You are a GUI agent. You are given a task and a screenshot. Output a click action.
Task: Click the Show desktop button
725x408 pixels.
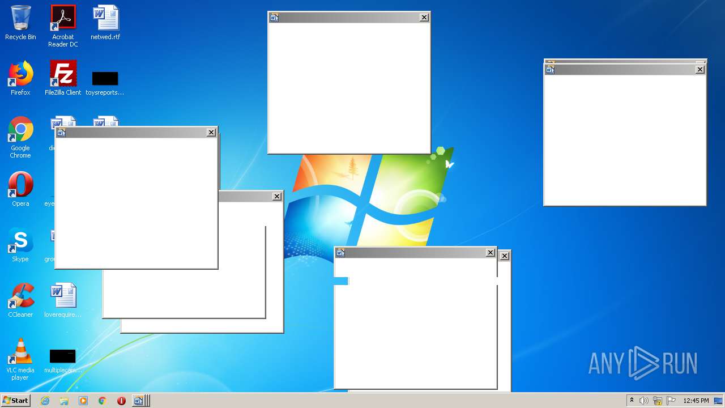pyautogui.click(x=718, y=401)
